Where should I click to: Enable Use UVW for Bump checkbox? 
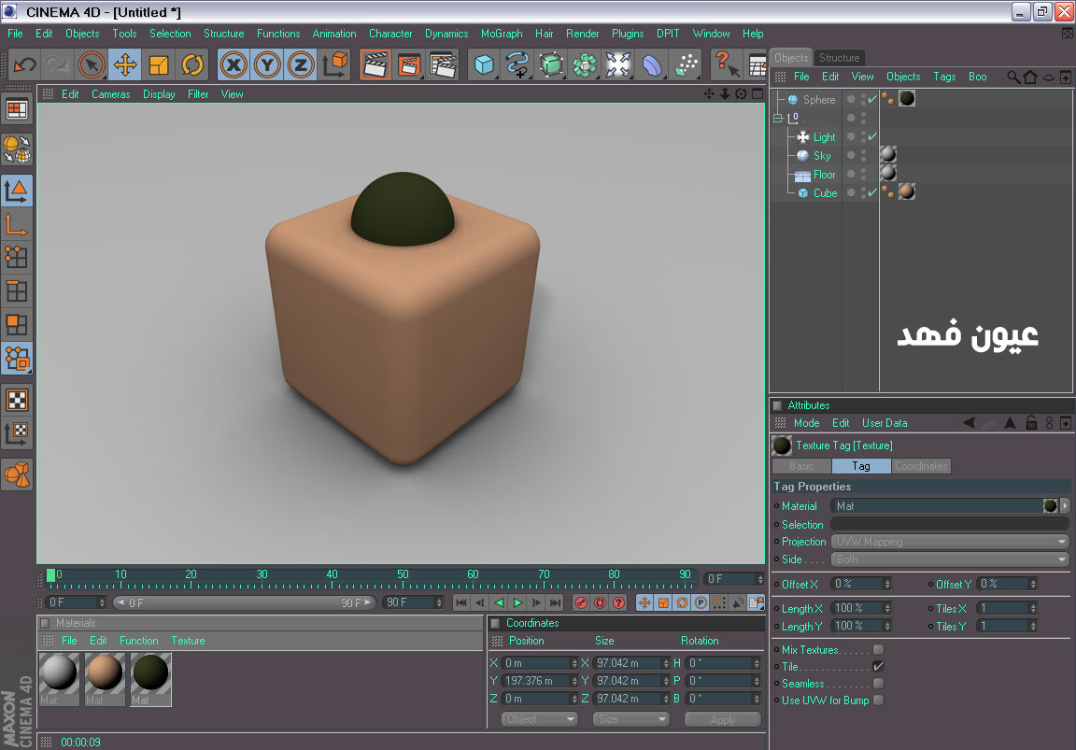pos(878,700)
